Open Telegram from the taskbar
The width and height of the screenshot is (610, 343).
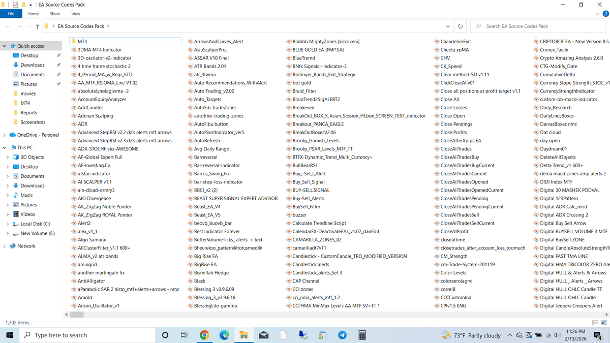click(x=342, y=335)
